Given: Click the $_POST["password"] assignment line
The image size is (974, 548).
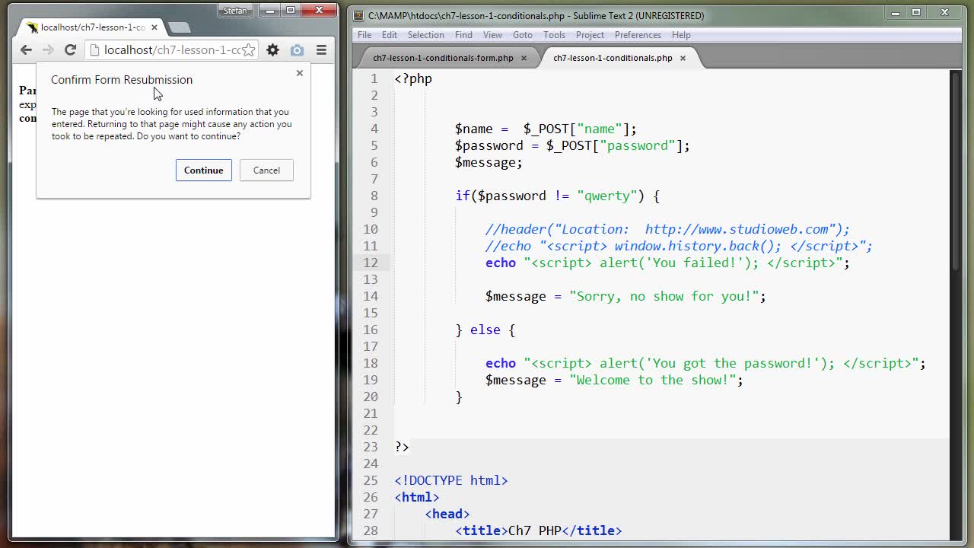Looking at the screenshot, I should point(572,145).
